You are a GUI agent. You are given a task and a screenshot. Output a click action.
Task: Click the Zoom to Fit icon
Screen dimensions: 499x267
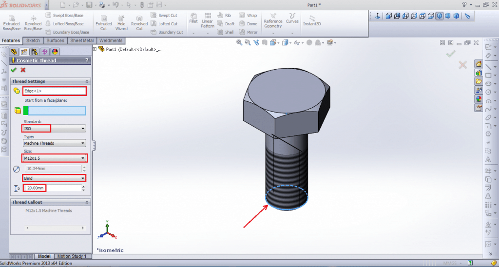pos(239,42)
